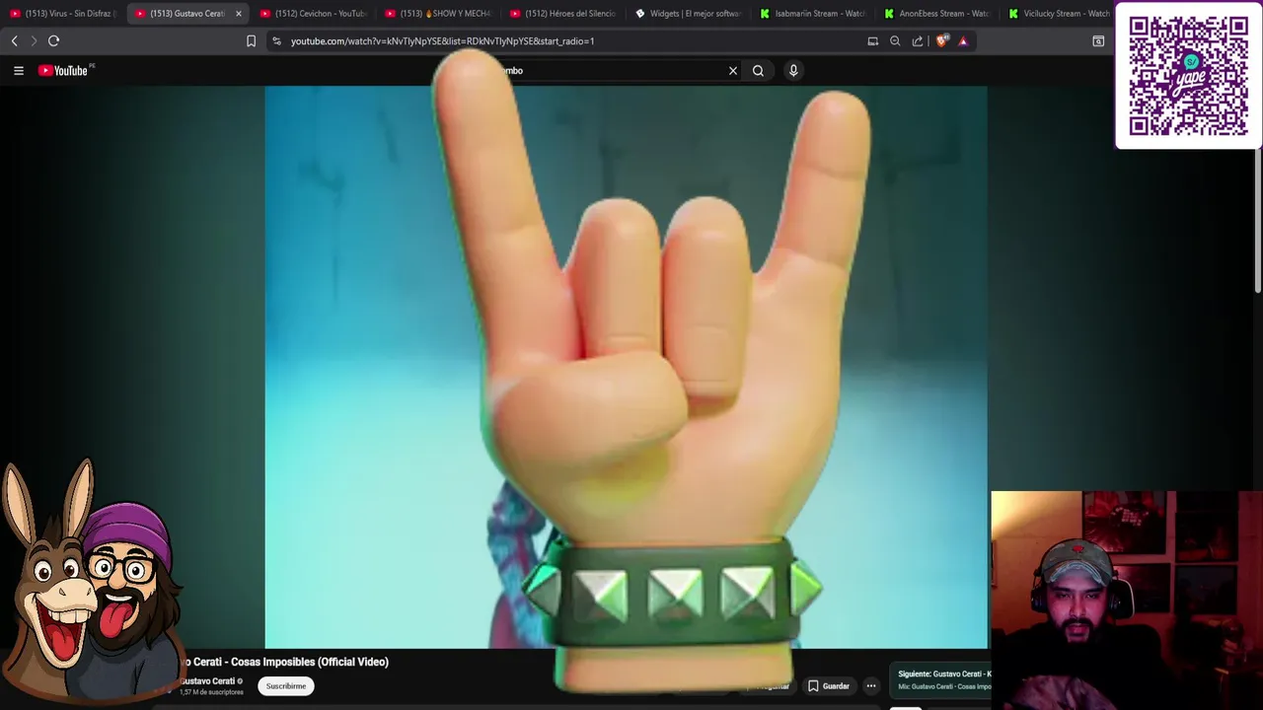Bookmark this page with the bookmark icon
Viewport: 1263px width, 710px height.
[x=251, y=41]
